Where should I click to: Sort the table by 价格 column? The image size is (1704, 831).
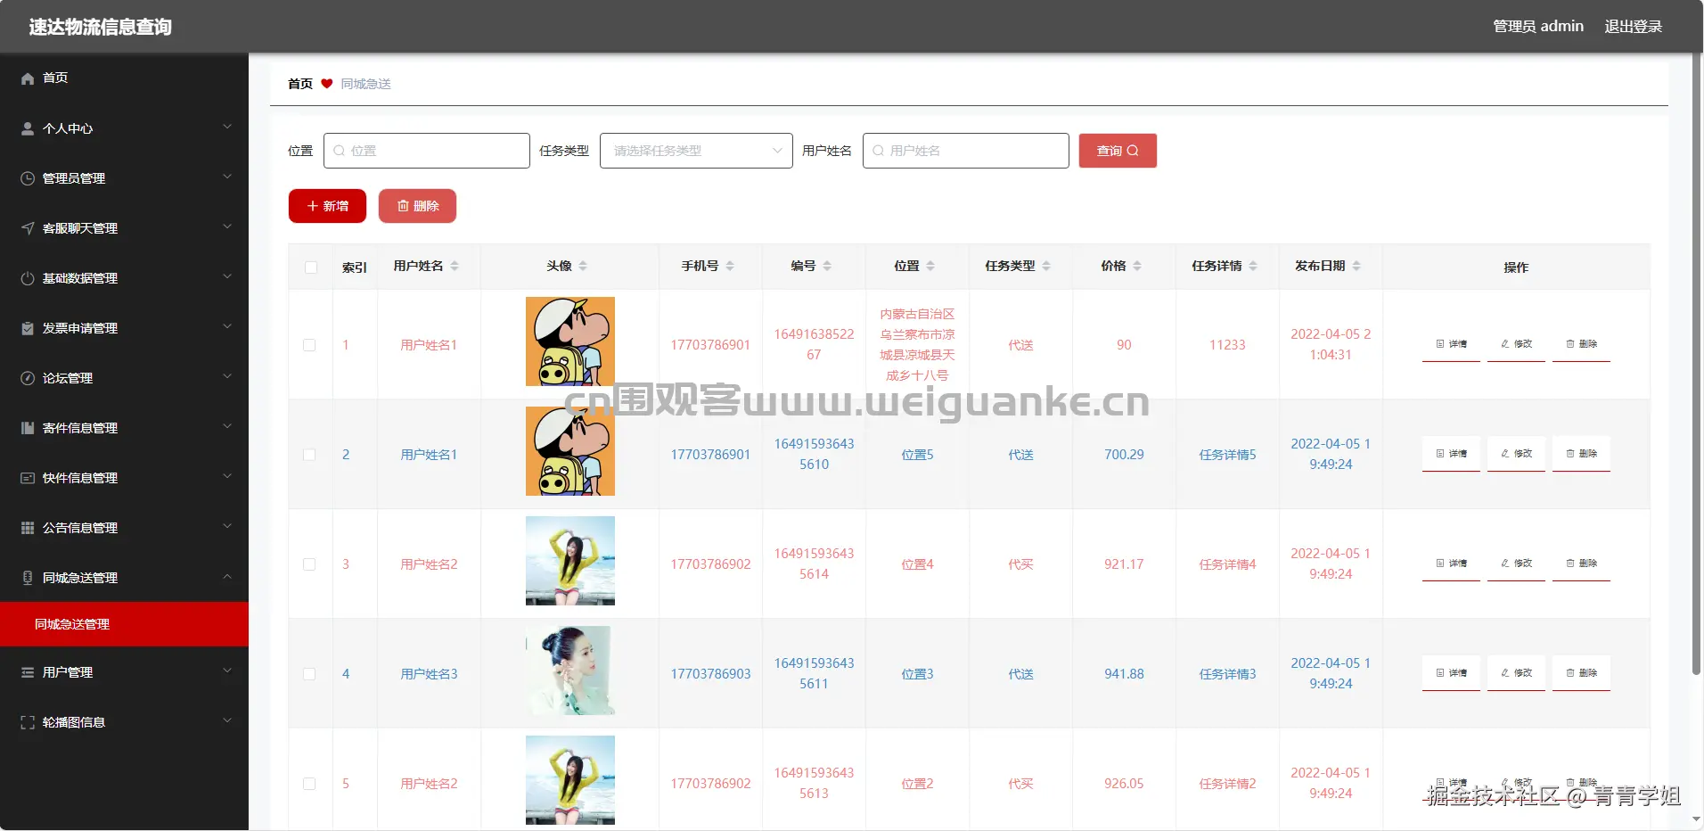(x=1123, y=266)
